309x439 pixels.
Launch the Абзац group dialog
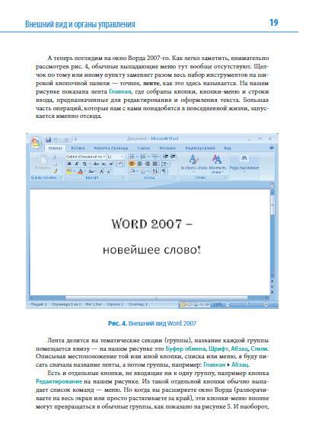pyautogui.click(x=174, y=177)
